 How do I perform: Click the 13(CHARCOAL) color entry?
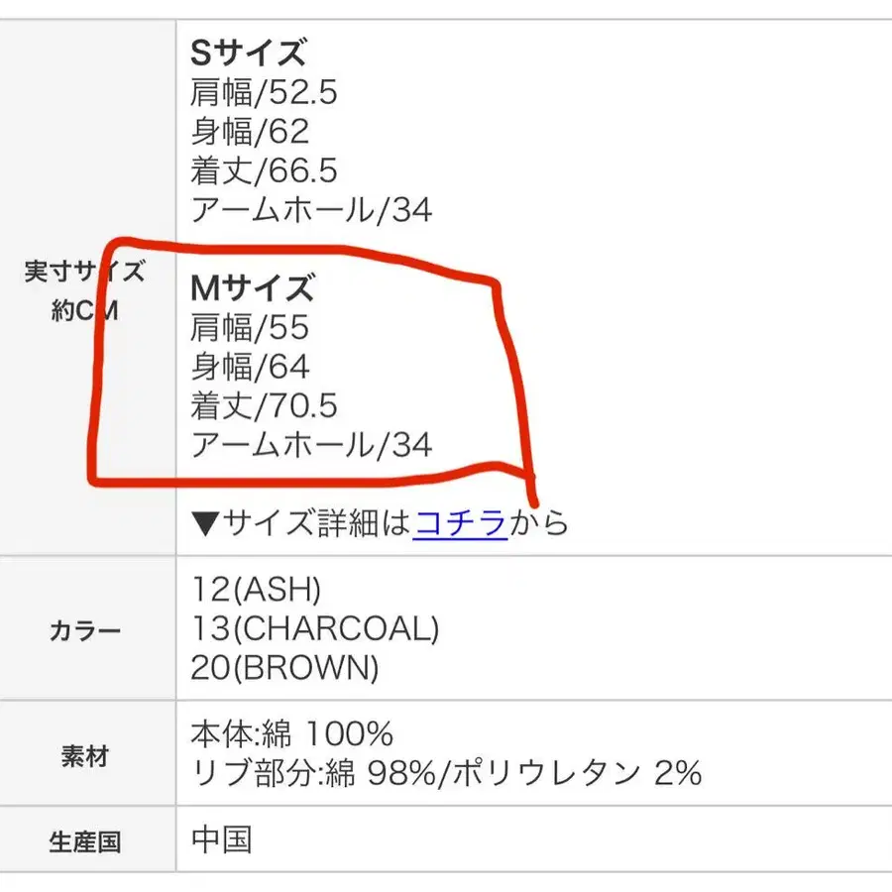pyautogui.click(x=314, y=629)
